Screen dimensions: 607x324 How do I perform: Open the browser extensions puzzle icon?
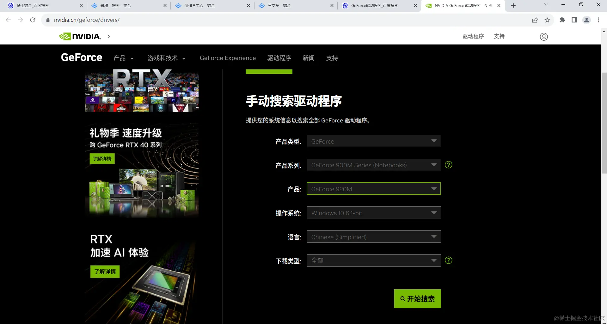pyautogui.click(x=562, y=20)
